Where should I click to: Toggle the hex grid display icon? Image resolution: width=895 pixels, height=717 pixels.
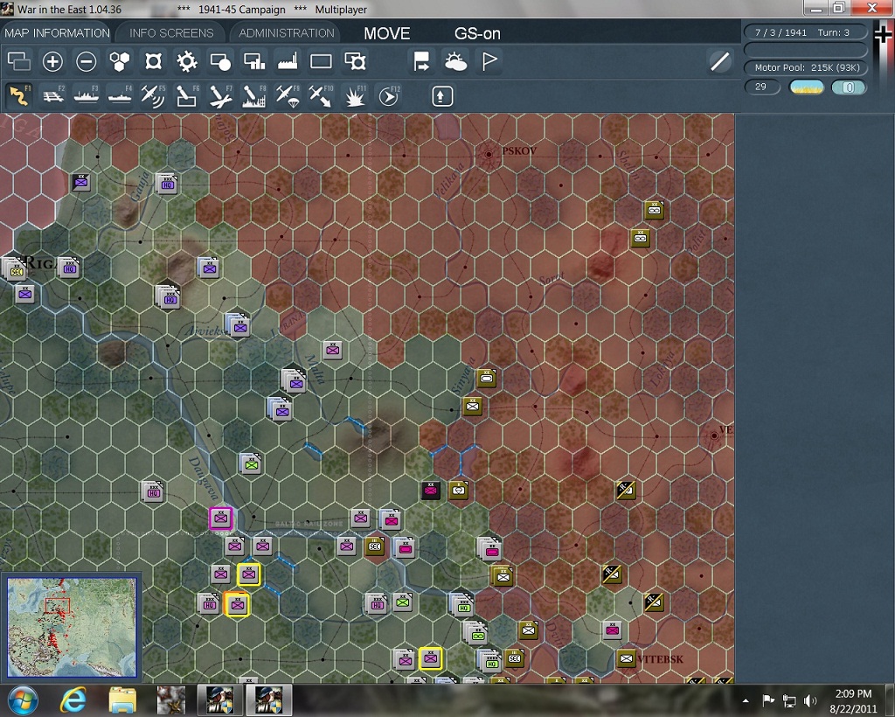(x=119, y=61)
